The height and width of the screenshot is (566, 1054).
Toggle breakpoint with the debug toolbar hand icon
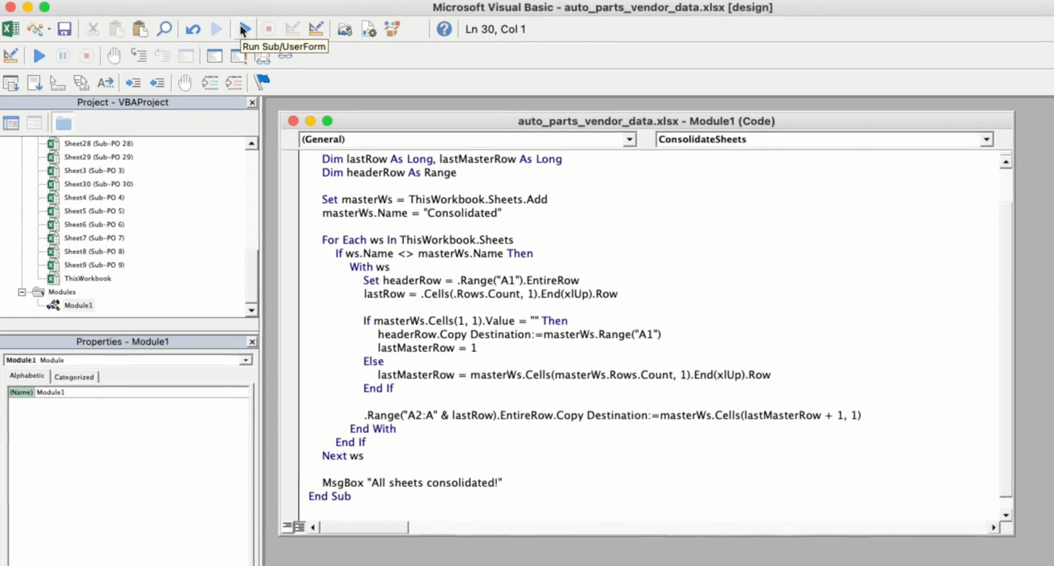tap(114, 56)
